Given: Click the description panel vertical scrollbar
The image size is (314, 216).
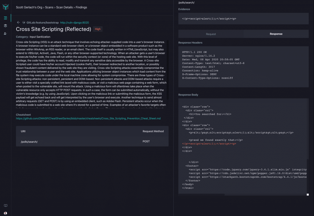Looking at the screenshot, I should [x=168, y=70].
